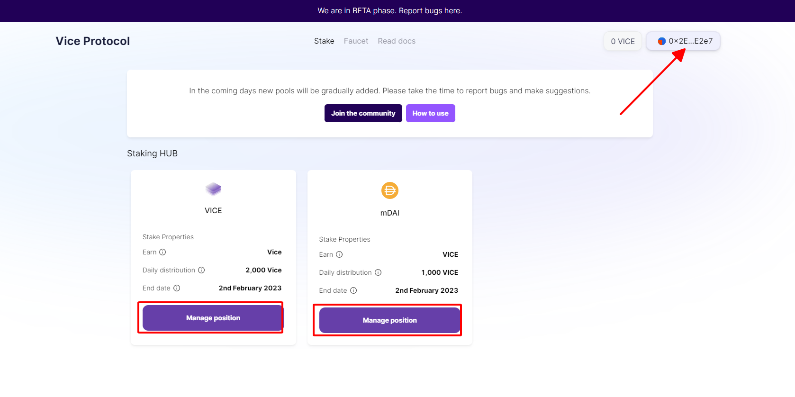Click the Vice Protocol logo text
Viewport: 795px width, 397px height.
tap(93, 41)
